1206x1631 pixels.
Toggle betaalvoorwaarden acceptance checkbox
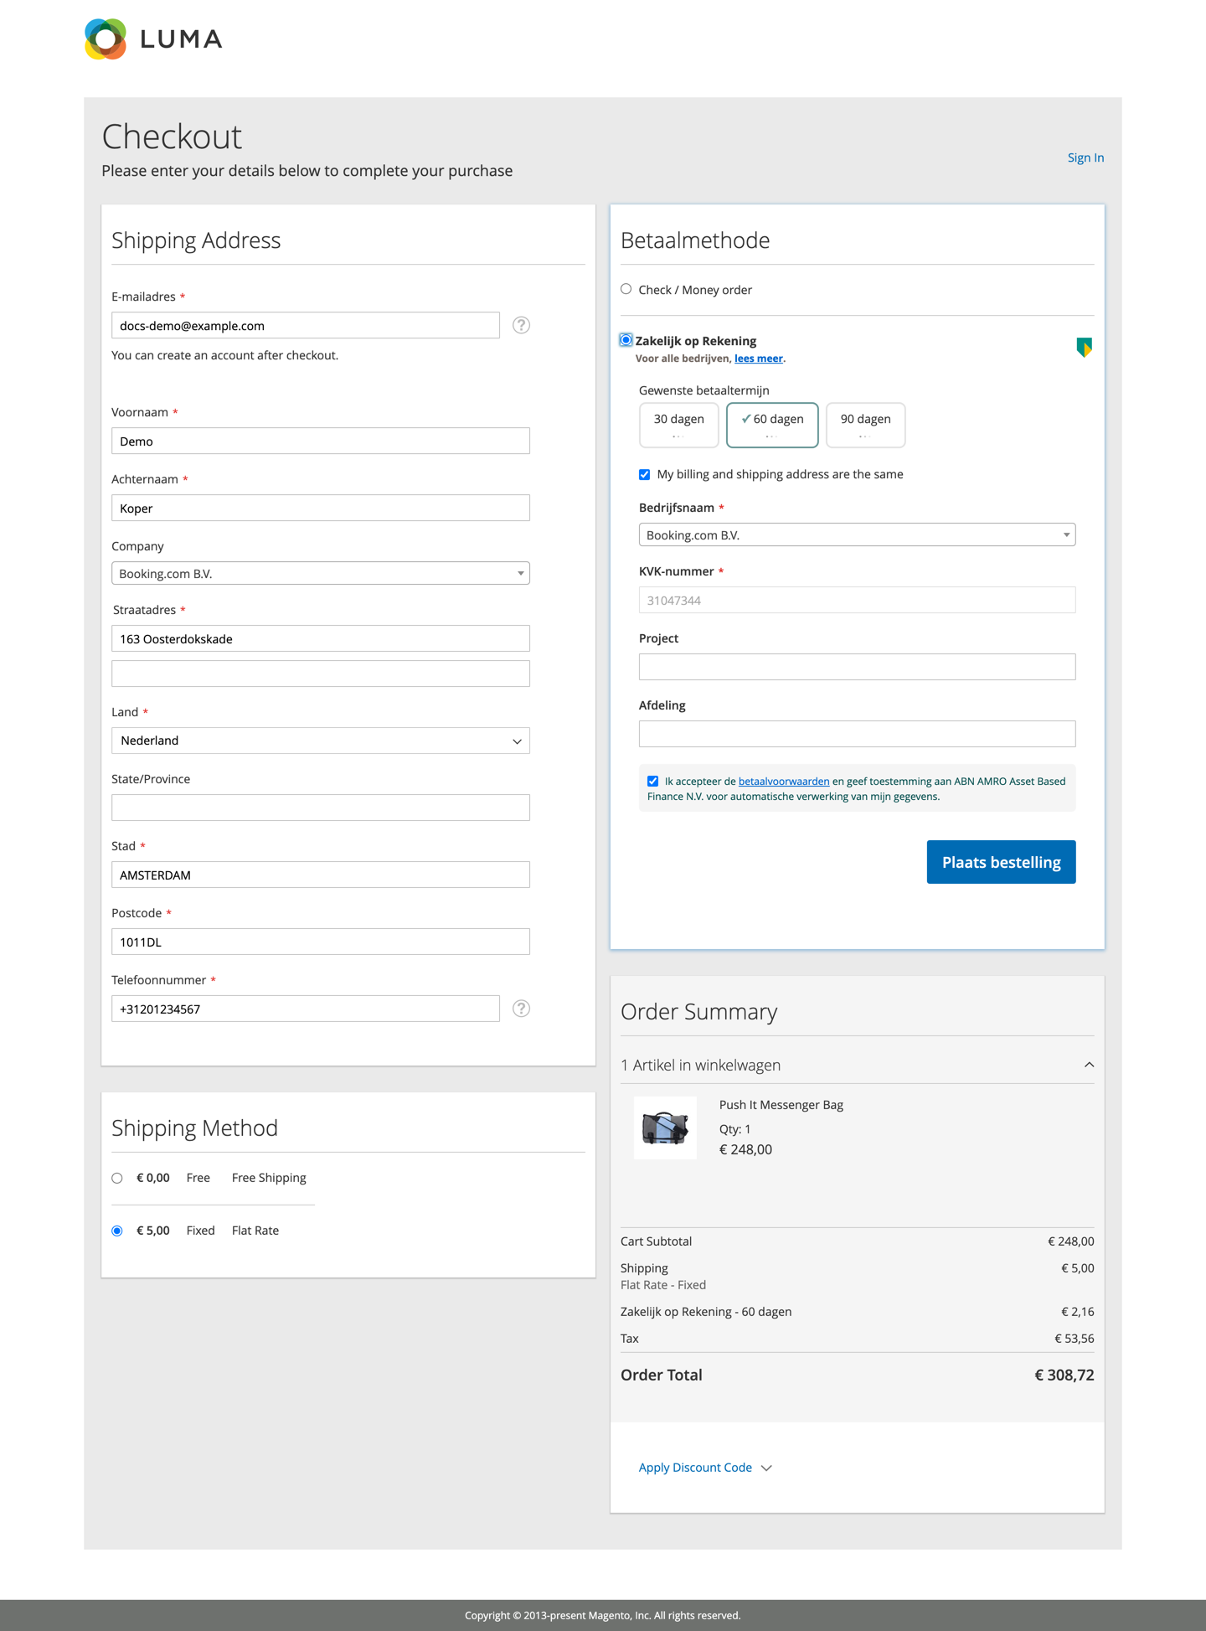(652, 782)
